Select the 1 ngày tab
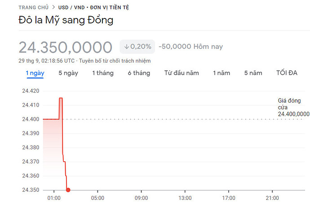 [35, 73]
